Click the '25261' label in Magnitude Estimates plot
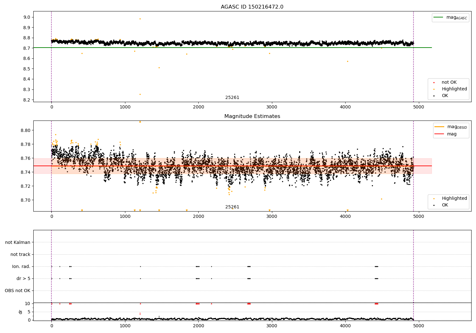Screen dimensions: 476x333 [232, 207]
